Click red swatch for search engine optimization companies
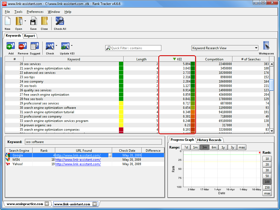Screen dimensions: 280x210 [x=121, y=129]
